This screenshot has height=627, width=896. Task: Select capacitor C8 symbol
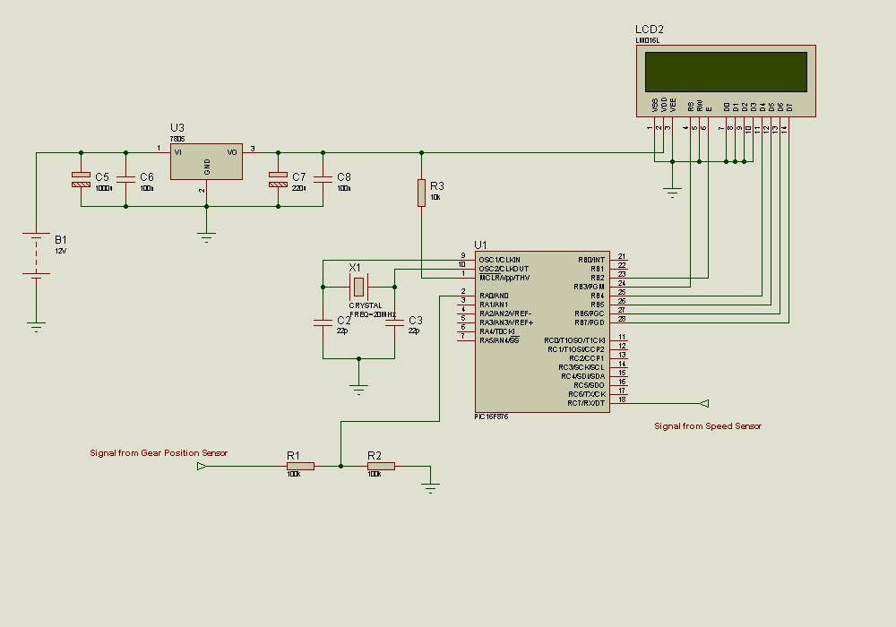[x=323, y=179]
